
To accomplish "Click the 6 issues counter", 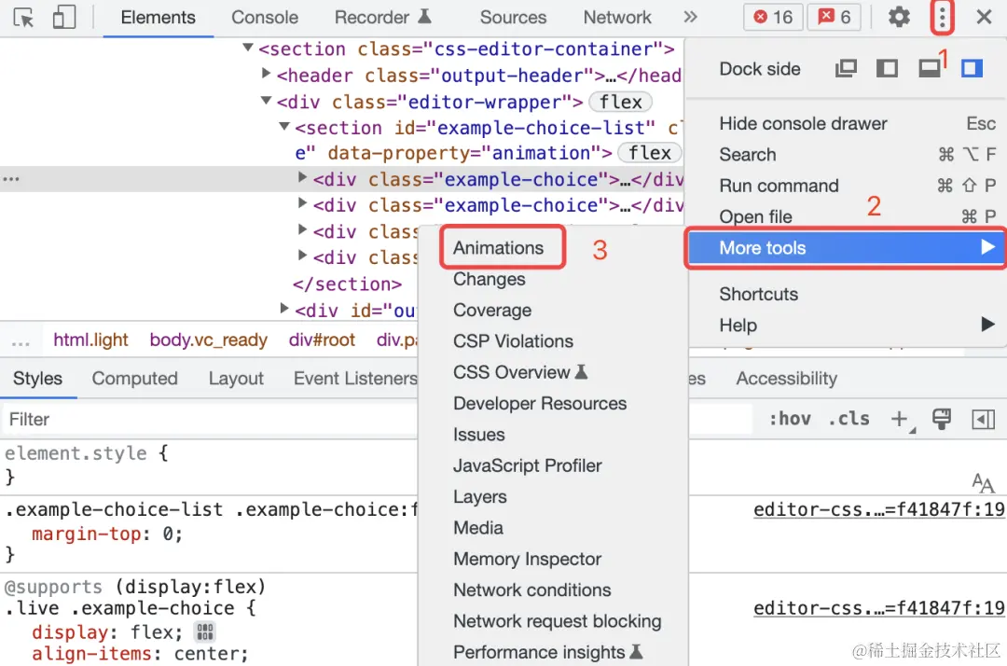I will tap(834, 18).
